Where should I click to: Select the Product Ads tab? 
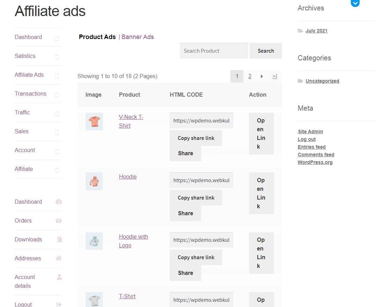pos(97,37)
